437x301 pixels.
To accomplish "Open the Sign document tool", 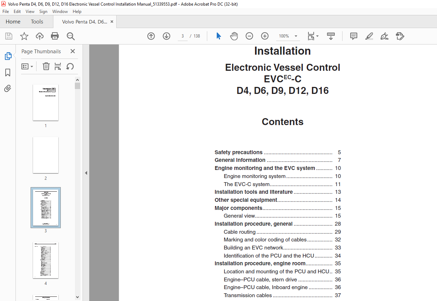I will pos(384,36).
